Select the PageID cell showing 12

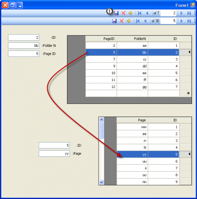click(101, 87)
